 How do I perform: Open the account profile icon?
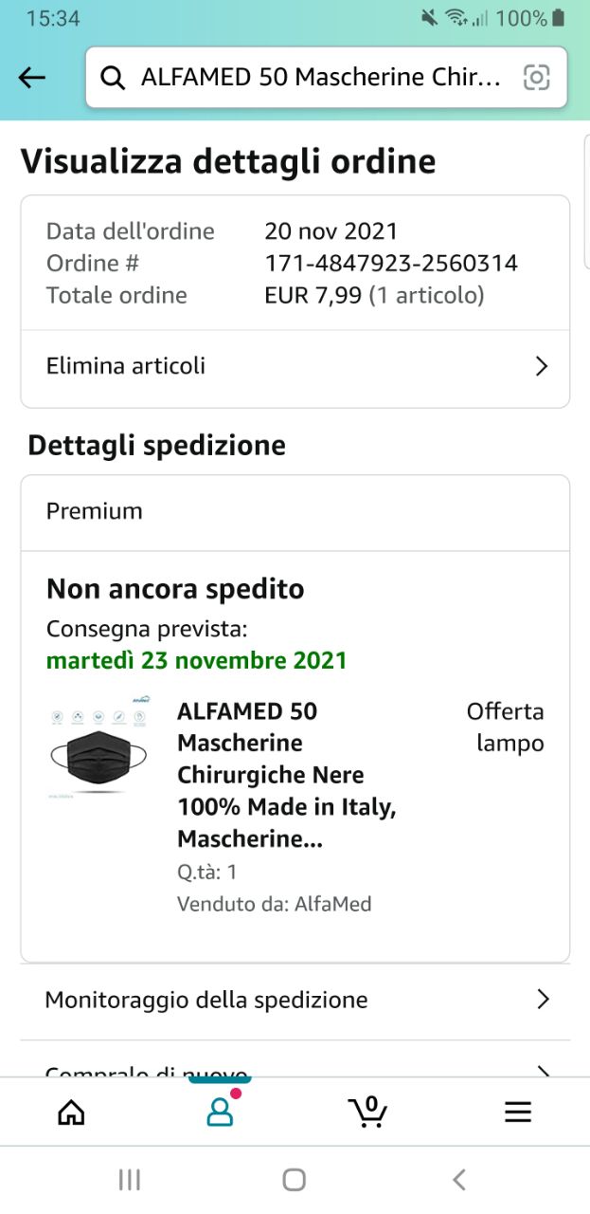[x=220, y=1112]
